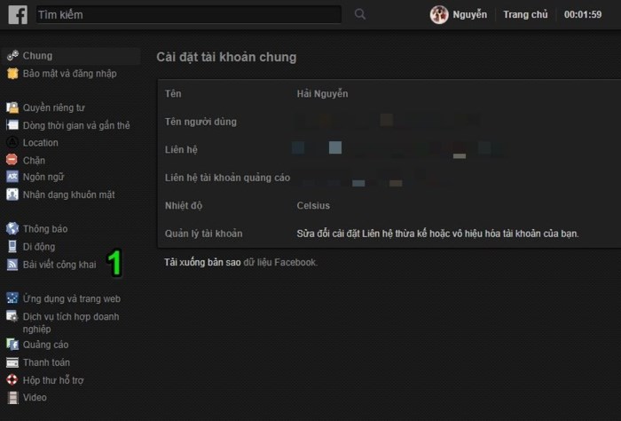Click the Chung gear icon in sidebar
Screen dimensions: 621x421
tap(12, 56)
